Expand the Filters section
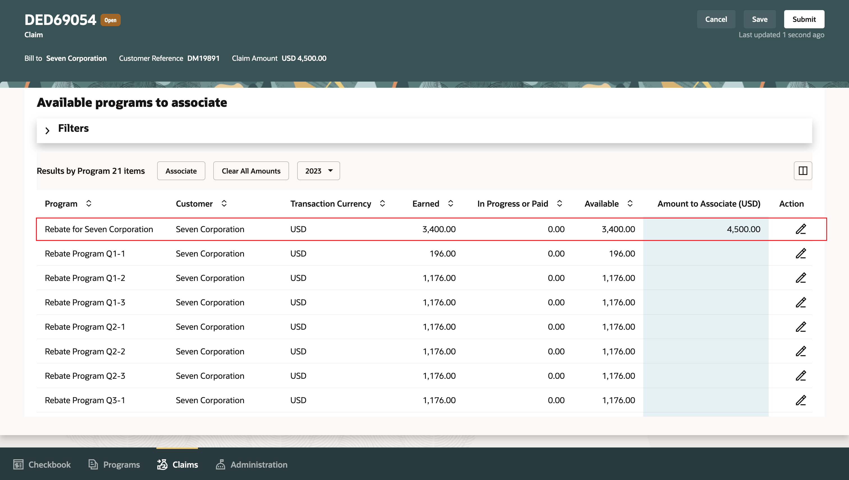Screen dimensions: 849x480 click(47, 130)
